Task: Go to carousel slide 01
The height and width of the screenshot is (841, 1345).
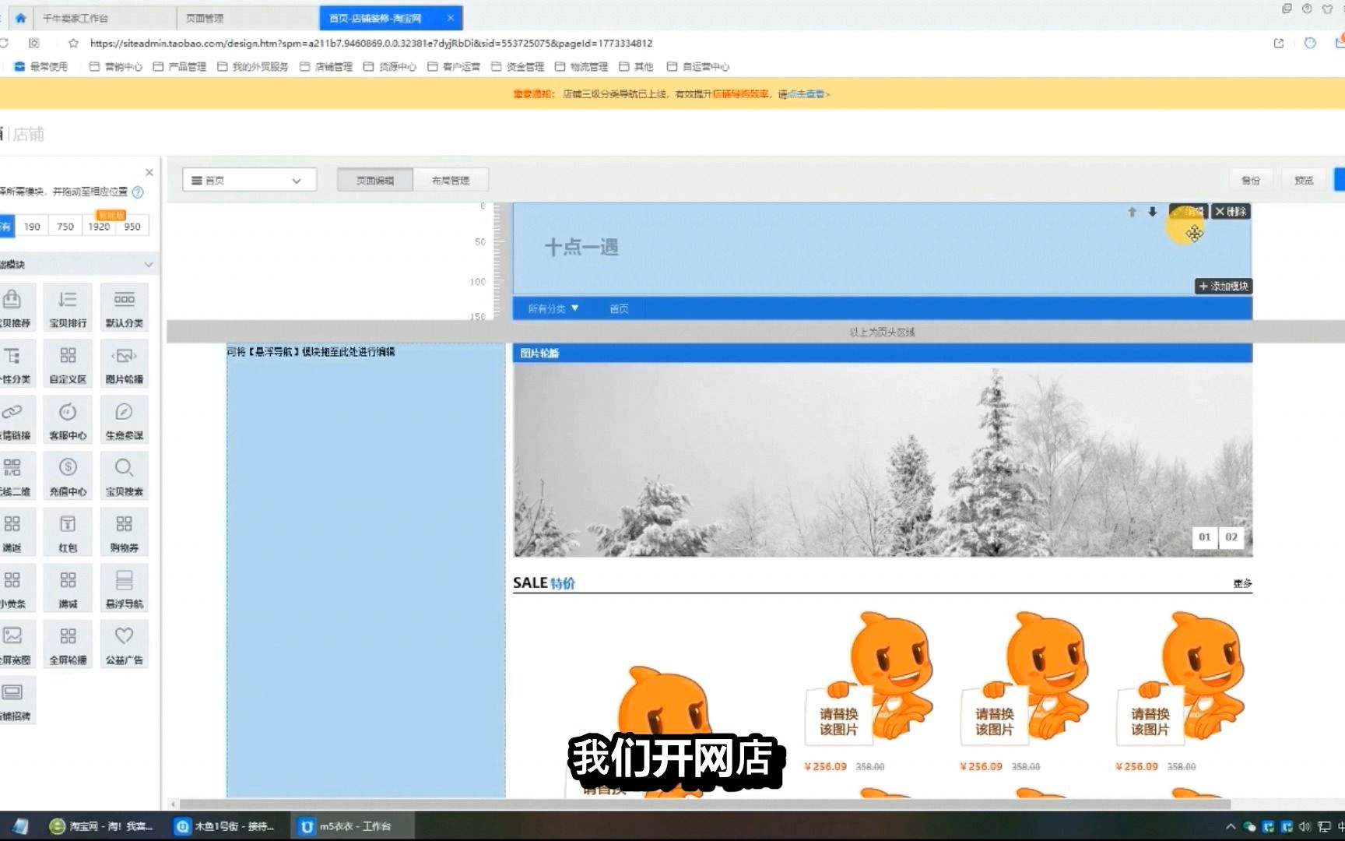Action: (x=1204, y=537)
